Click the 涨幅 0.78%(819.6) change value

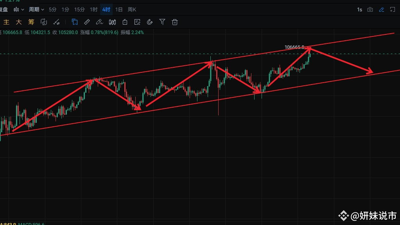[99, 32]
